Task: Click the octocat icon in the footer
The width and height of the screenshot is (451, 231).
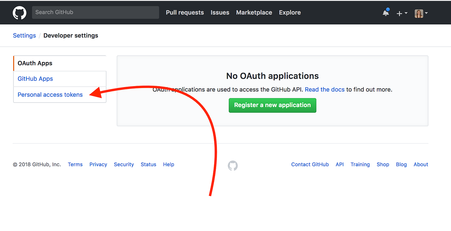Action: tap(232, 165)
